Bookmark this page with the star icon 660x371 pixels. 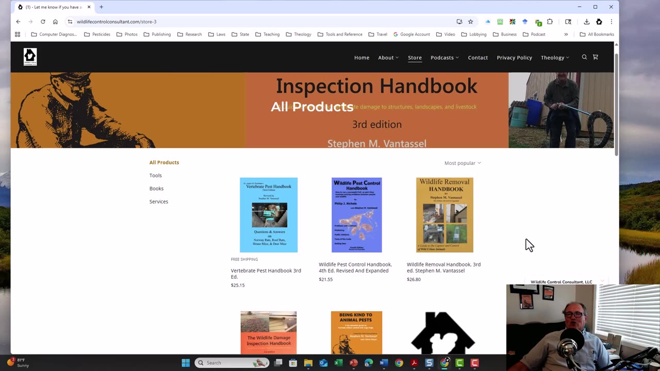tap(471, 22)
